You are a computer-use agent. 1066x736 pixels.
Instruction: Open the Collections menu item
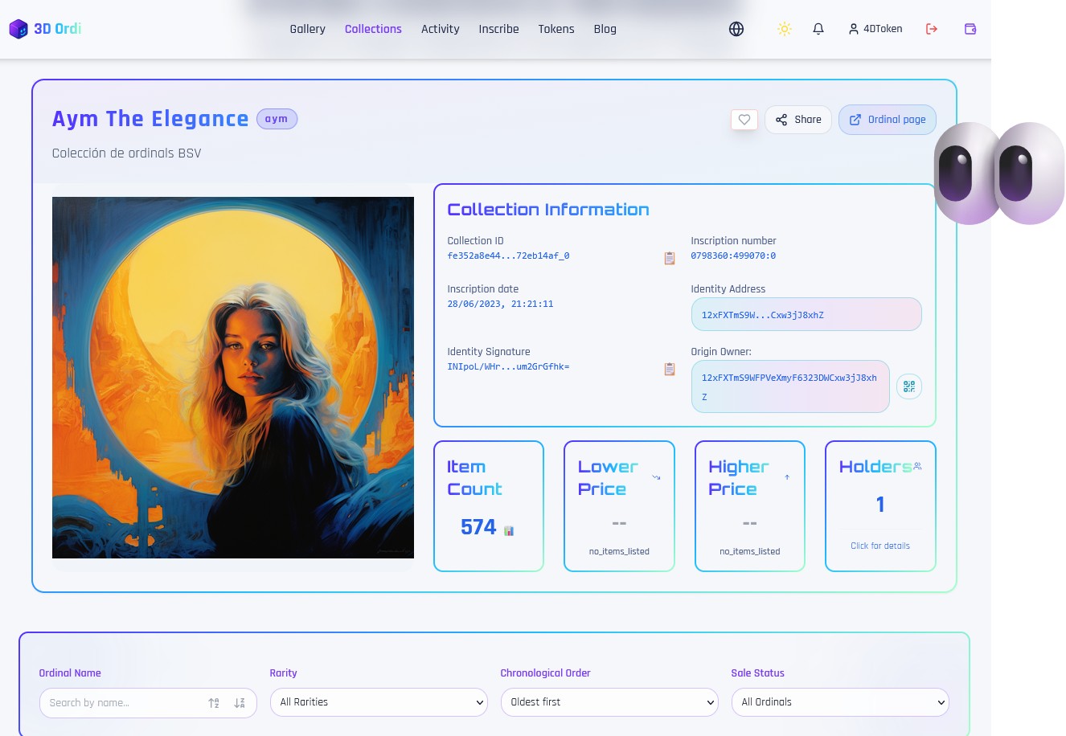(x=373, y=29)
